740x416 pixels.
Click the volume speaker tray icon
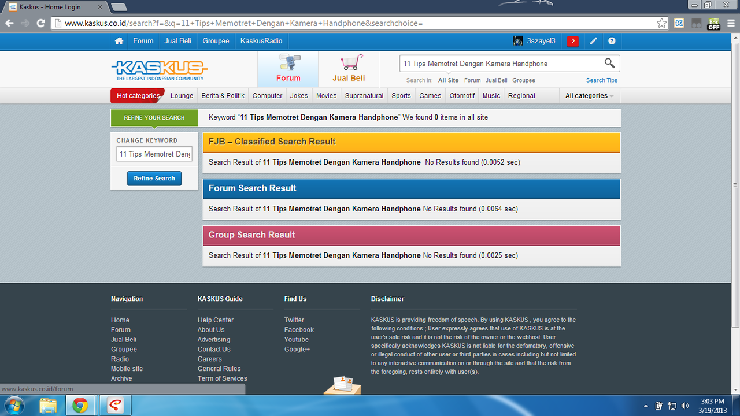(686, 406)
